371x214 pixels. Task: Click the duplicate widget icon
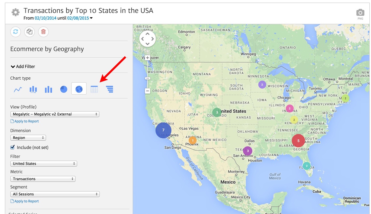coord(30,32)
